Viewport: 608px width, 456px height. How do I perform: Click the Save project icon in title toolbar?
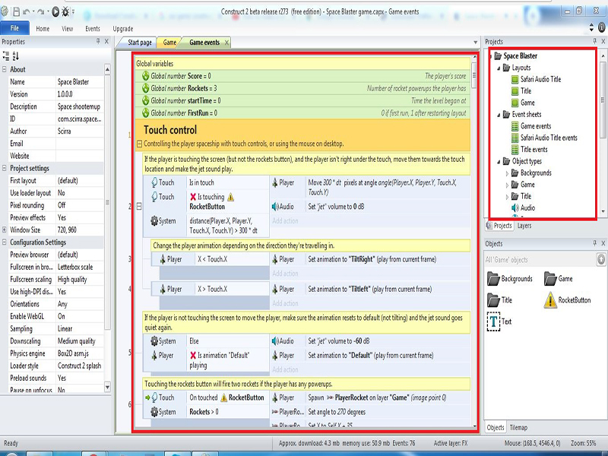pos(16,12)
